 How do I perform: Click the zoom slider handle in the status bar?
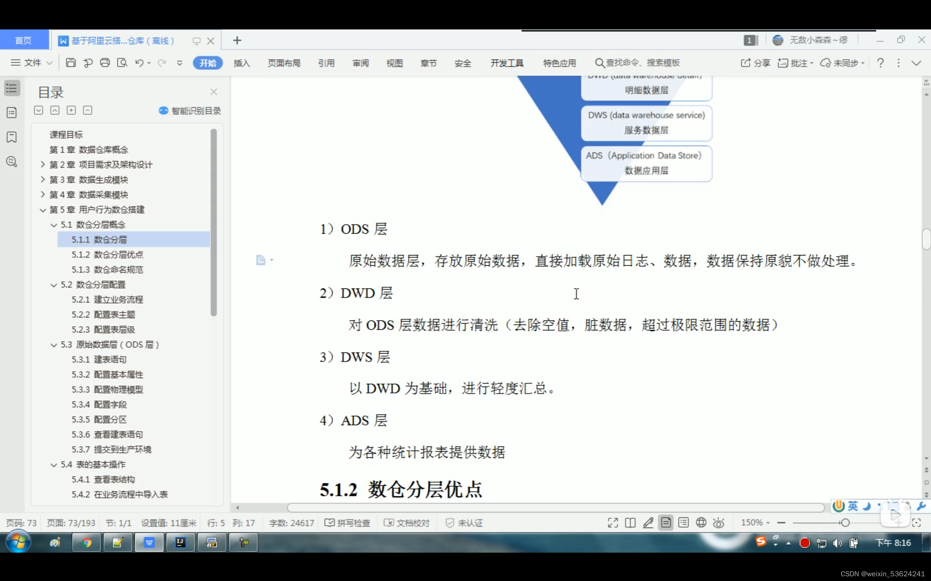(x=845, y=523)
